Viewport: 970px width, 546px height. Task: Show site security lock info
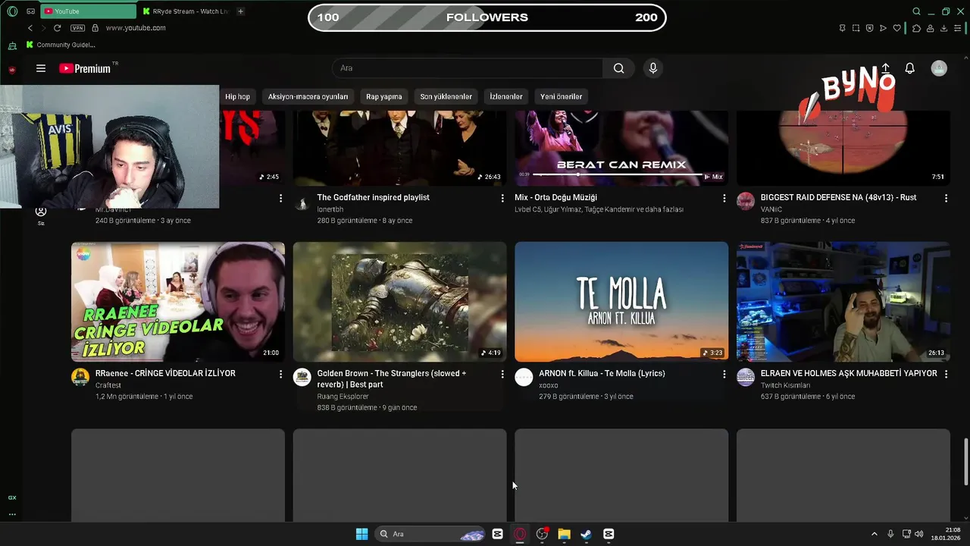(x=95, y=28)
